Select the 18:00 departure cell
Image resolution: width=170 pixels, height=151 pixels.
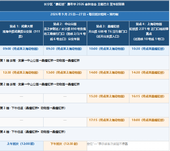(149, 122)
